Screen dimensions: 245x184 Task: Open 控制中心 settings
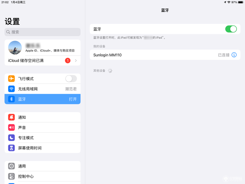tap(43, 176)
